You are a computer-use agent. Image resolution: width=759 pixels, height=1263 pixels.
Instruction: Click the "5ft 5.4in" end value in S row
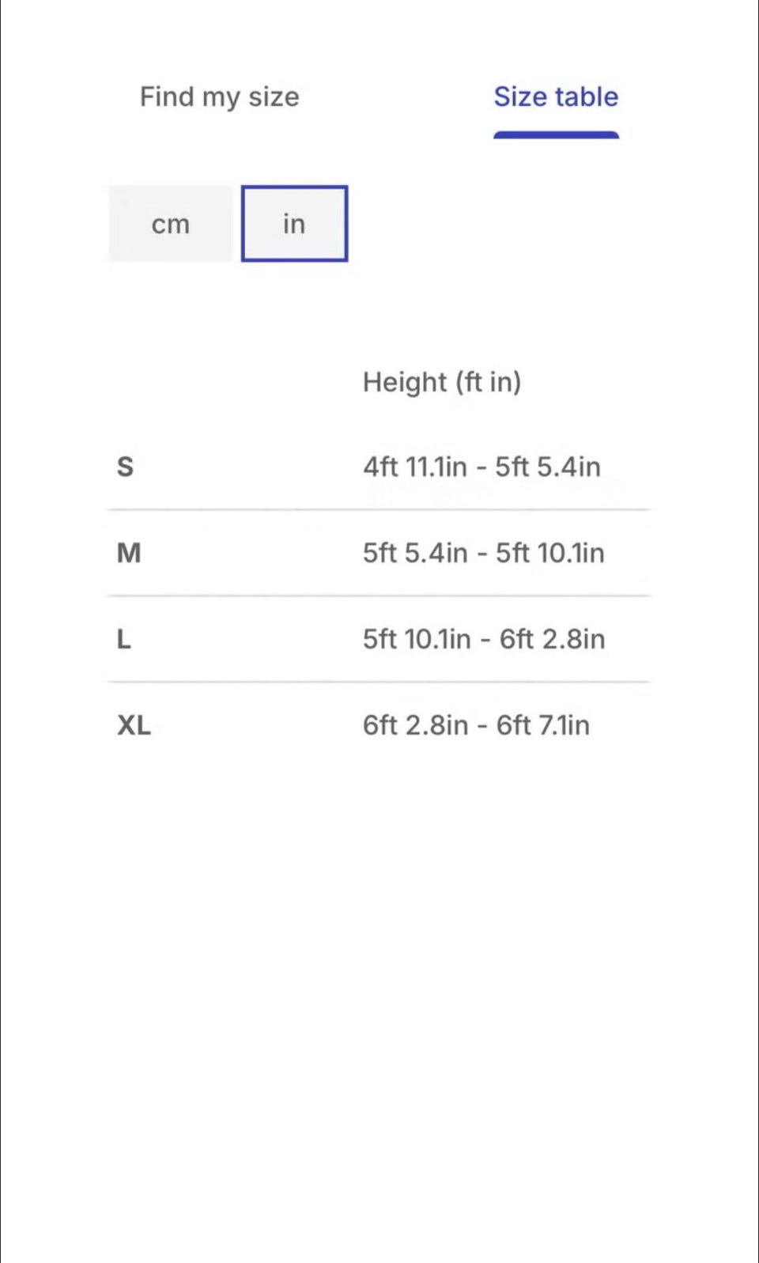click(x=548, y=467)
